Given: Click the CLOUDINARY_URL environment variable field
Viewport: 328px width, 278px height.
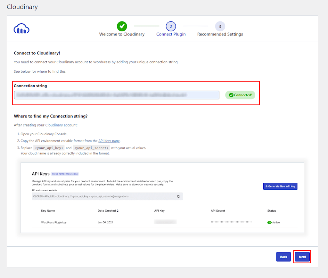Looking at the screenshot, I should (x=107, y=196).
